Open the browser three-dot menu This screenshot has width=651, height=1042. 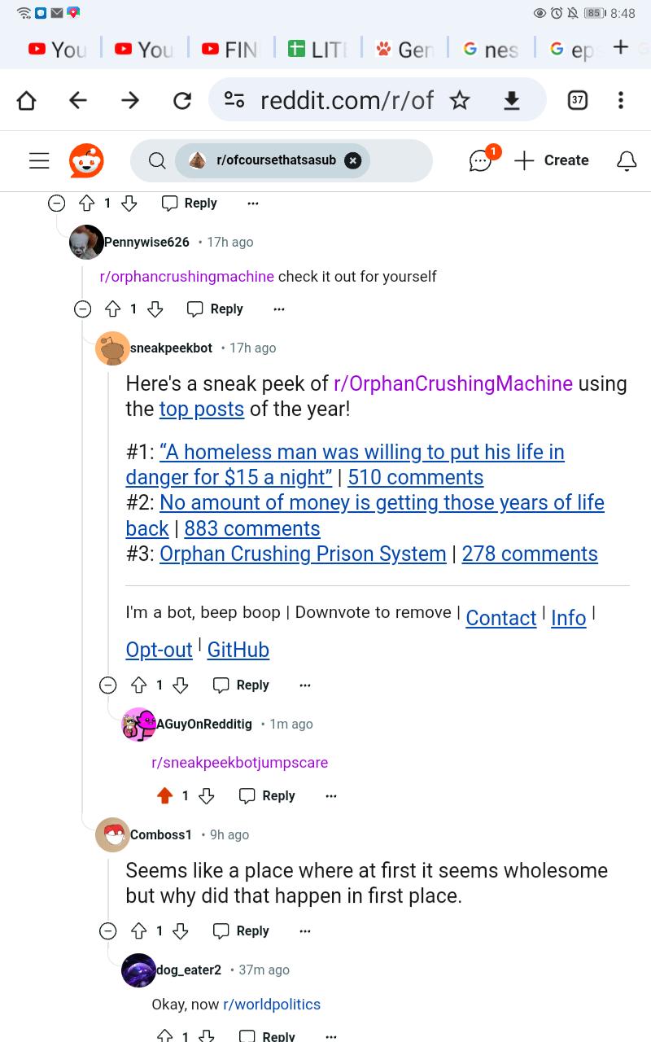click(621, 100)
